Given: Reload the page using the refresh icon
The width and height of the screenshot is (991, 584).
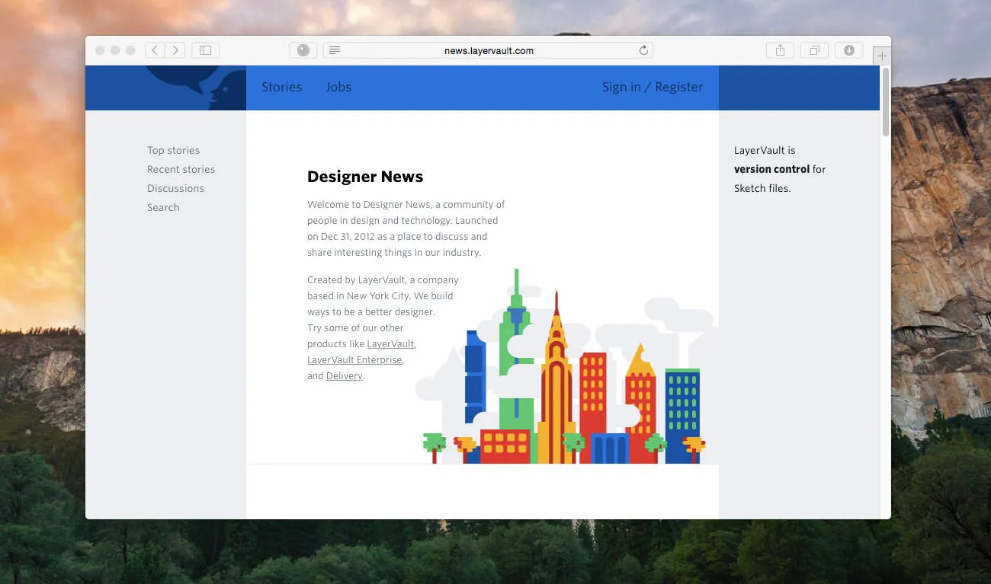Looking at the screenshot, I should tap(643, 49).
